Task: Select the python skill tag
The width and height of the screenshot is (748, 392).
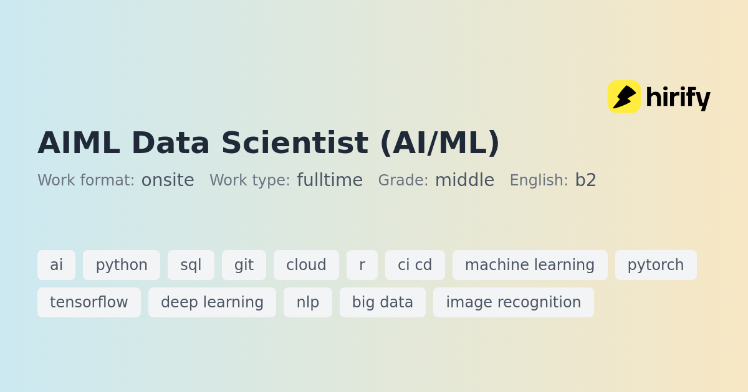Action: [122, 265]
